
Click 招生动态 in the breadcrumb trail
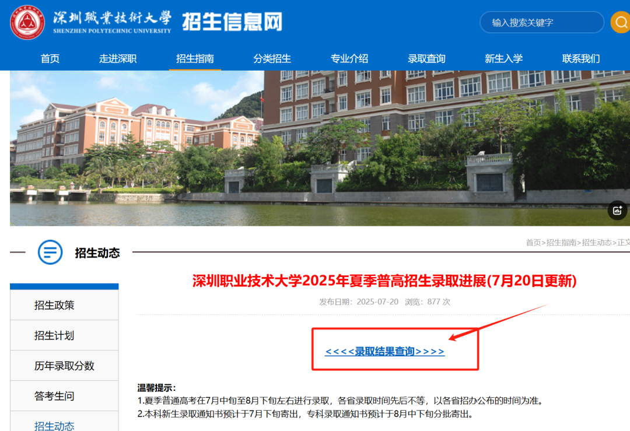point(597,243)
